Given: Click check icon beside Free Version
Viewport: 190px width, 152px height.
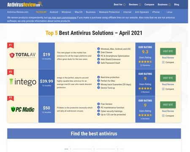Looking at the screenshot, I should pos(98,104).
